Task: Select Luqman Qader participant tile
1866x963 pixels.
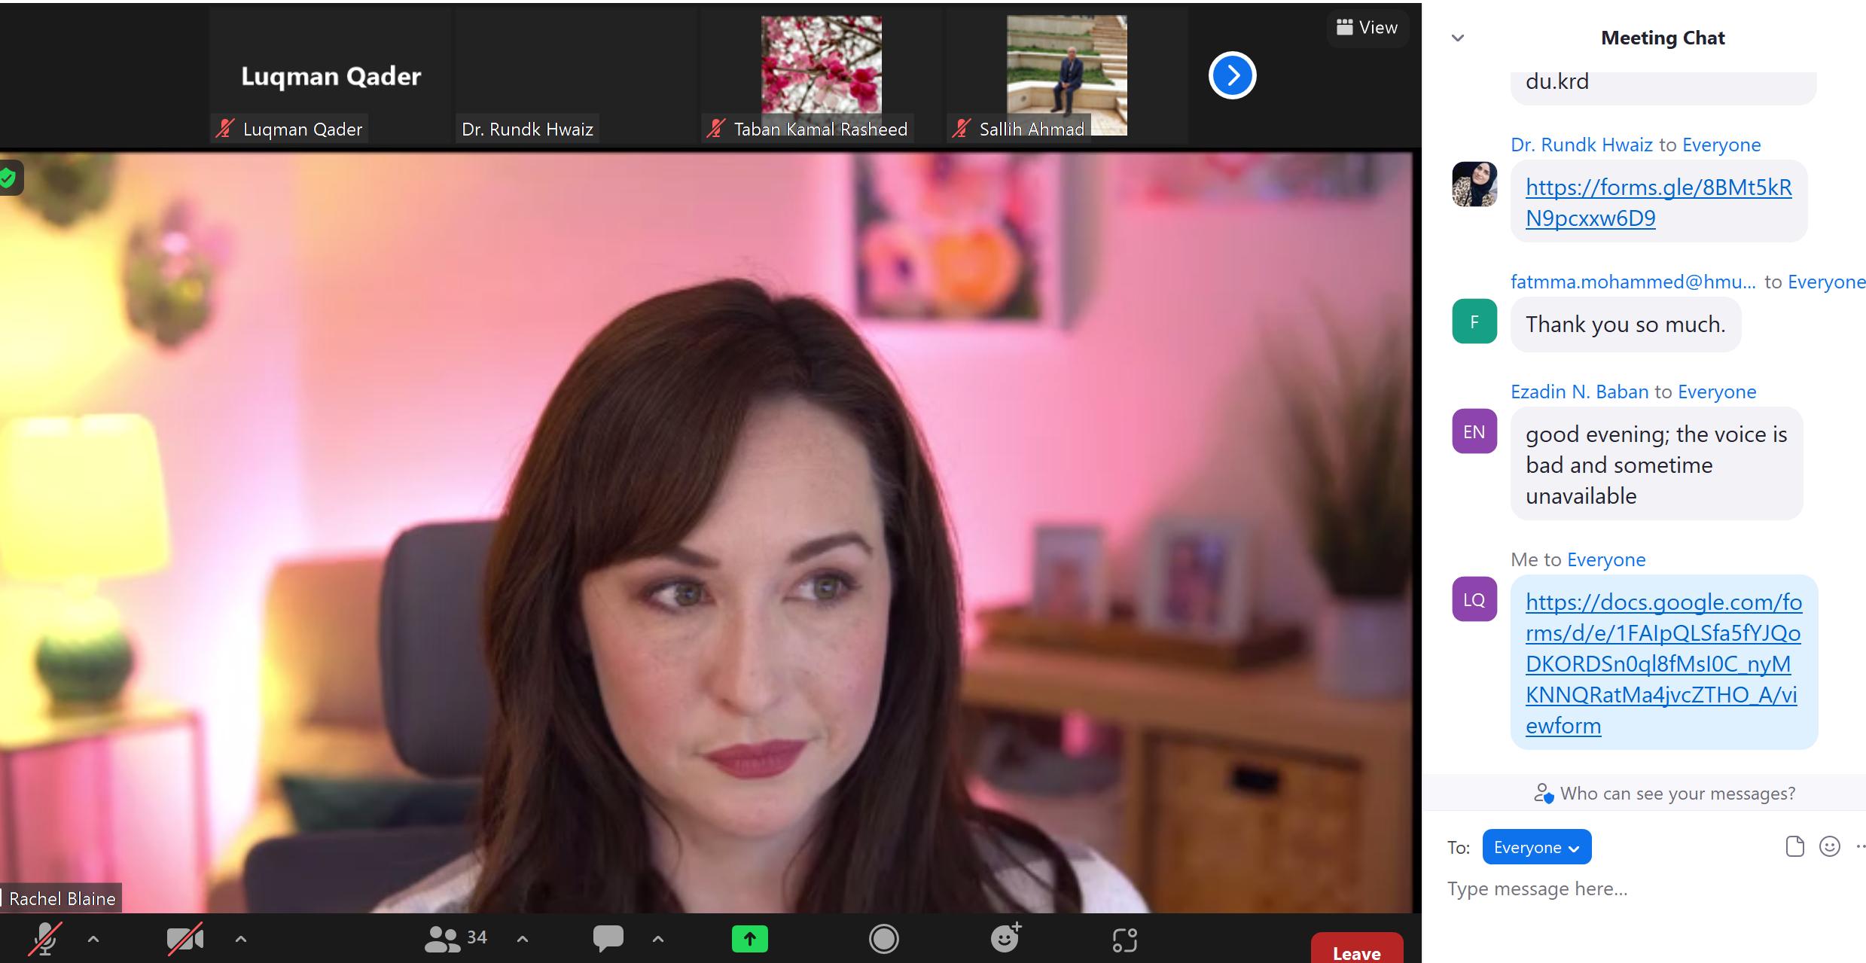Action: coord(331,75)
